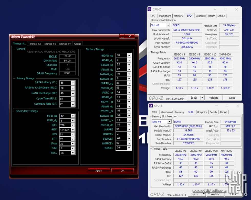251x200 pixels.
Task: Expand the tCKE dropdown
Action: 73,148
